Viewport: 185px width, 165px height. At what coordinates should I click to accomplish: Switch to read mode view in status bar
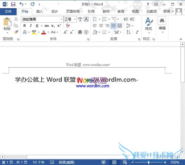click(103, 162)
